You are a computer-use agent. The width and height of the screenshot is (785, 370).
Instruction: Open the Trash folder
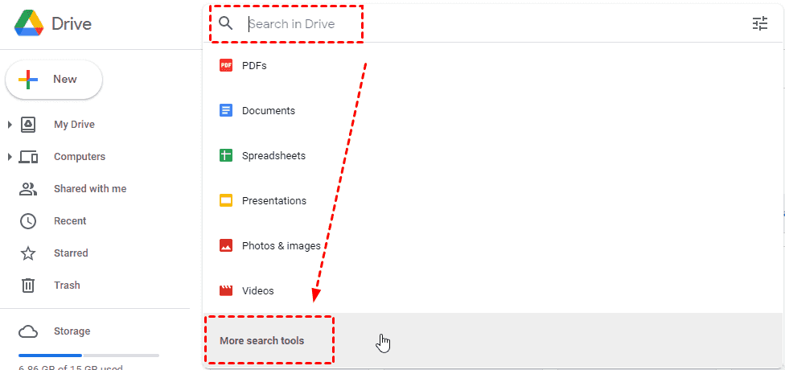67,286
